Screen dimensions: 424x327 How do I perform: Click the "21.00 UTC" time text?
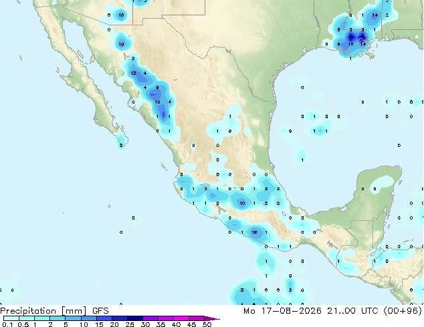pos(352,311)
